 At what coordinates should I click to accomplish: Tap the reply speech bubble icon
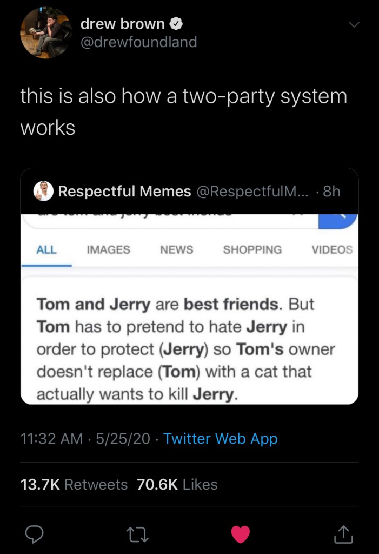click(35, 535)
